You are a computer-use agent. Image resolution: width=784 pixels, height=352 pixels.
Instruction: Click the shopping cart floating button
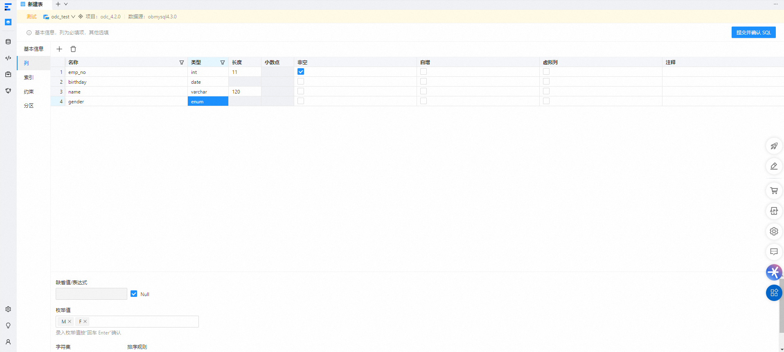774,191
